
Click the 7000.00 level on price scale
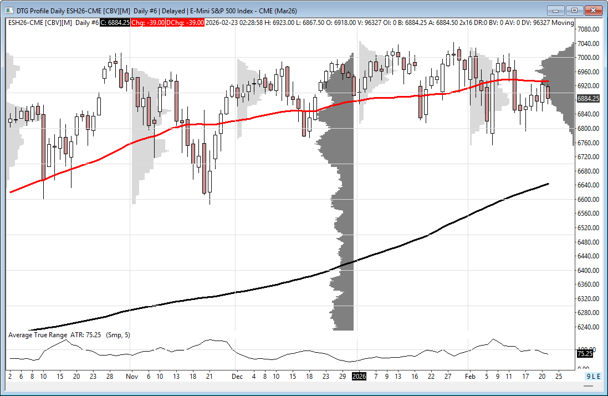click(589, 58)
